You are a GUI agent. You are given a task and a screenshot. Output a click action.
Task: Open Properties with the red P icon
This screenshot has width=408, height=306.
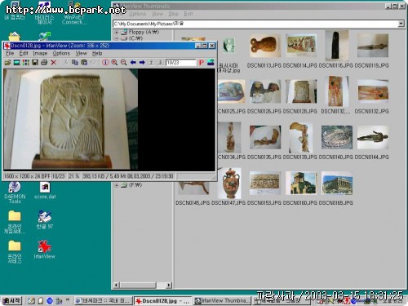pyautogui.click(x=202, y=63)
